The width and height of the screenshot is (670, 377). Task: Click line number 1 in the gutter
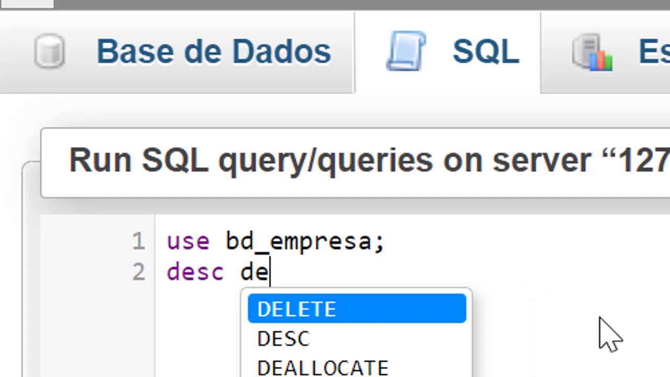[138, 241]
